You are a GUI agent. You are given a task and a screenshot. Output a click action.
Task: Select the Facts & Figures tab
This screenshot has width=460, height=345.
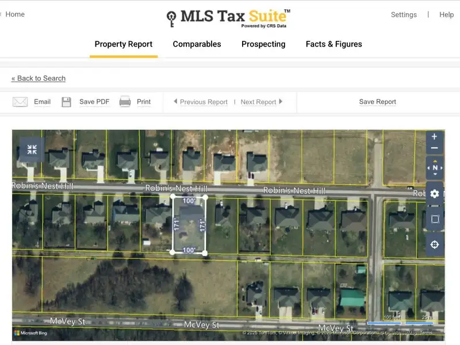pos(333,44)
